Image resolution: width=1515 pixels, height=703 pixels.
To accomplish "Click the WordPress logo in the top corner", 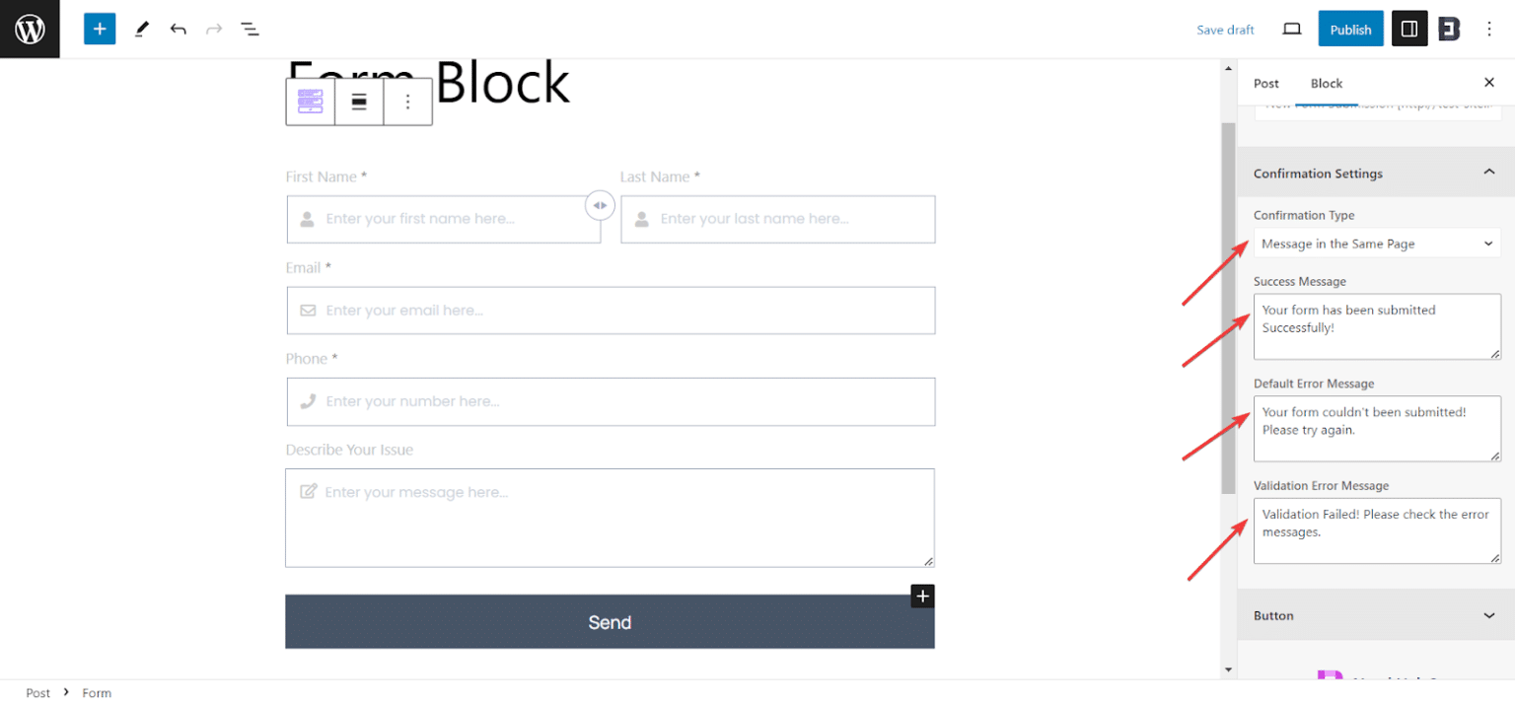I will [29, 29].
